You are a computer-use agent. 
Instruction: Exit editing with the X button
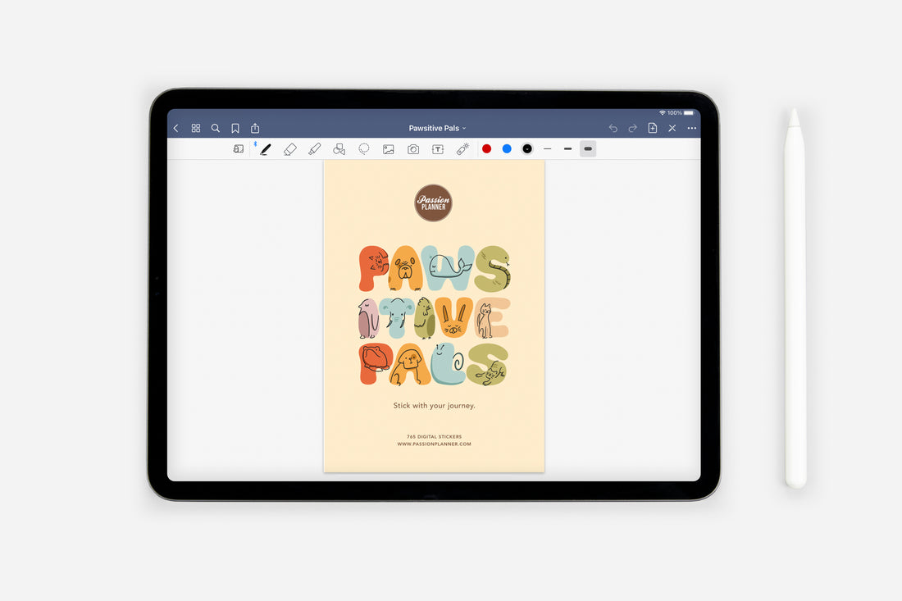(671, 128)
